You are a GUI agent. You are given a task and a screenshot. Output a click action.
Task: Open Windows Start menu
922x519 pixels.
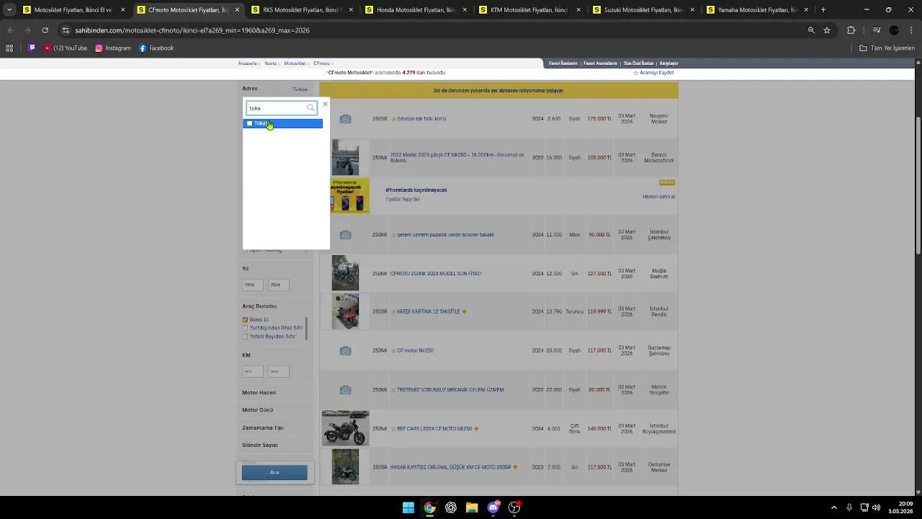(x=408, y=507)
